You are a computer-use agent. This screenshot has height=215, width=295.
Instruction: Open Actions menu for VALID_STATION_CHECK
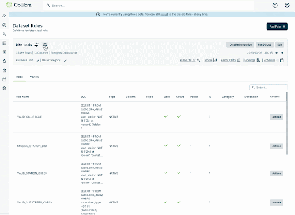click(x=277, y=173)
